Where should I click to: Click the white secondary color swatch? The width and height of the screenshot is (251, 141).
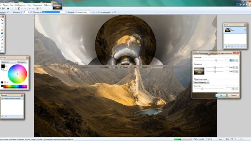pyautogui.click(x=5, y=69)
